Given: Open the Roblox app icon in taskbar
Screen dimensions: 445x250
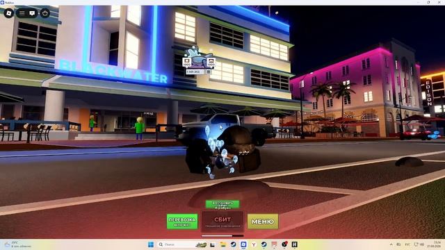Looking at the screenshot, I should (243, 244).
